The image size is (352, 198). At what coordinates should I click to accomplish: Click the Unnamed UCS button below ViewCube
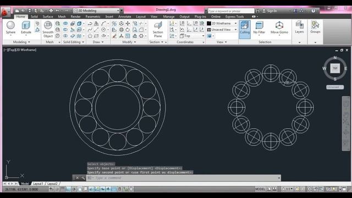(335, 87)
